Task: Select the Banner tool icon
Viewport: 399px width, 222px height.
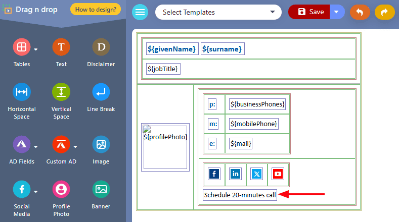Action: tap(101, 189)
